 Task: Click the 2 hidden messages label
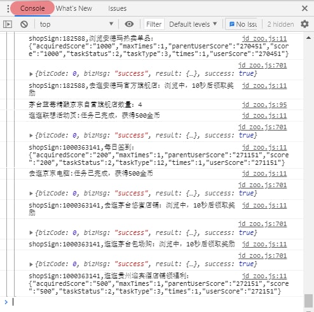point(280,24)
